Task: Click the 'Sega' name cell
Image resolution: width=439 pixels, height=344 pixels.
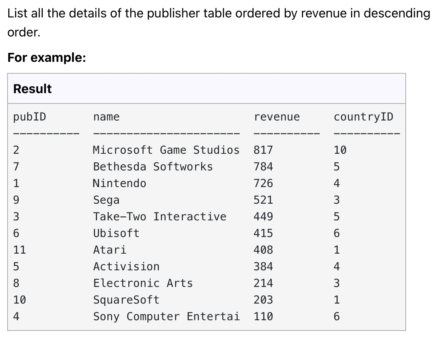Action: pyautogui.click(x=107, y=200)
